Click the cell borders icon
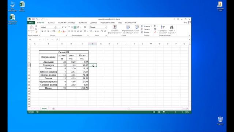This screenshot has height=132, width=234. [x=54, y=31]
